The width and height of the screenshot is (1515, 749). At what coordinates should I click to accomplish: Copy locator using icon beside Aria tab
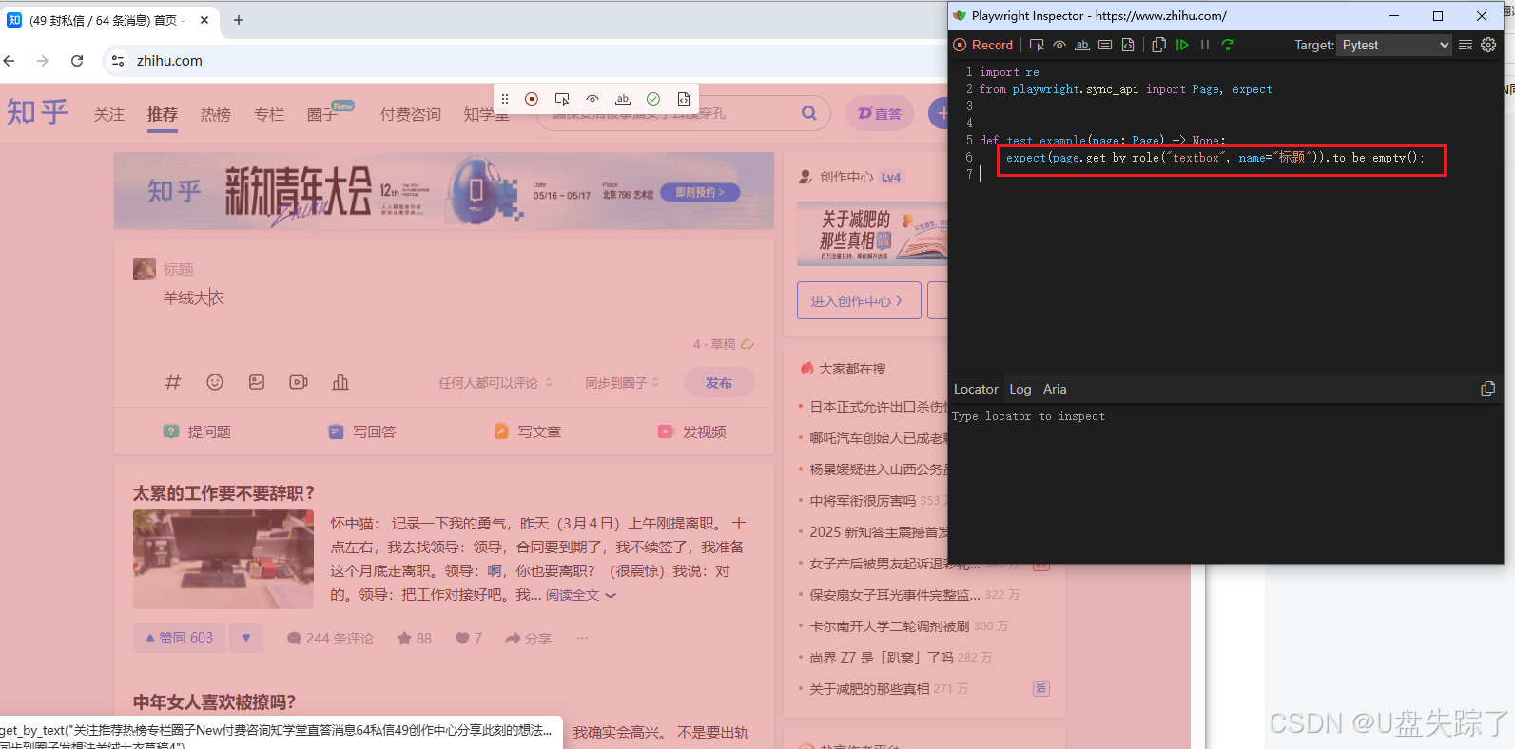1488,389
